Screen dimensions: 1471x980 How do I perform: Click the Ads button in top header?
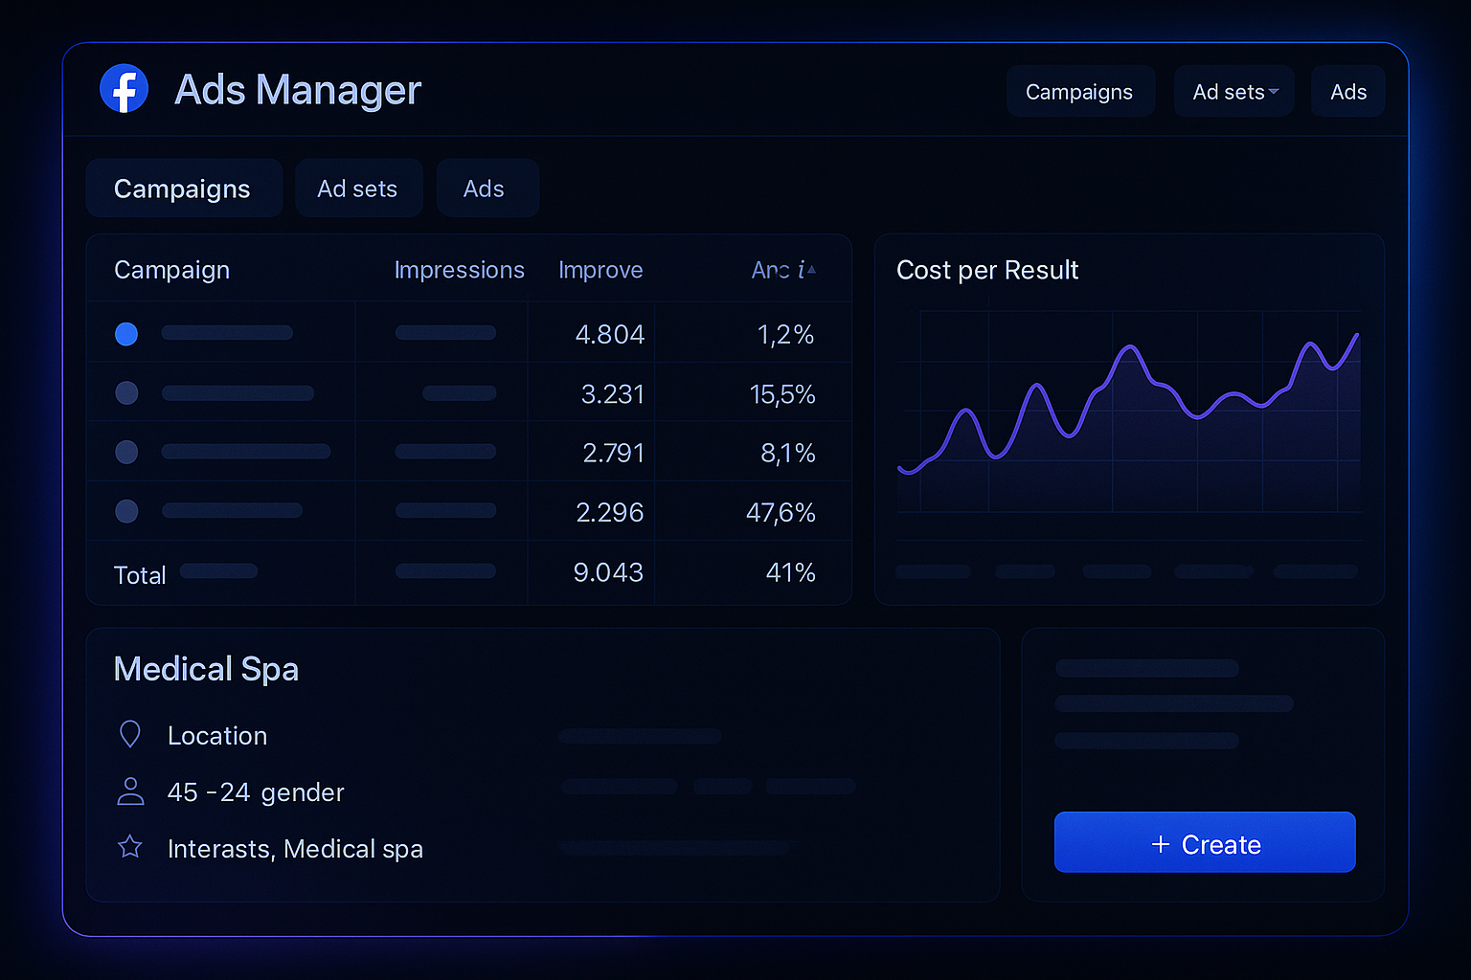pos(1347,92)
